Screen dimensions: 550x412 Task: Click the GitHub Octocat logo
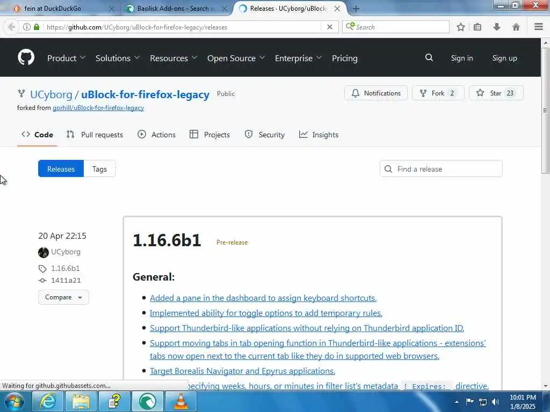point(26,57)
